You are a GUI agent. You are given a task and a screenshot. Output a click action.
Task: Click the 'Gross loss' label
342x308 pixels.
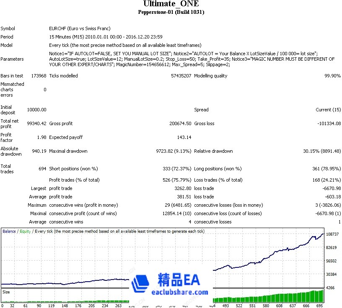[204, 123]
